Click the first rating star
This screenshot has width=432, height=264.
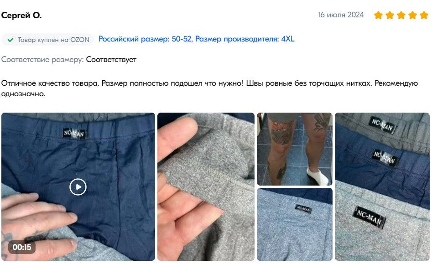[x=378, y=15]
